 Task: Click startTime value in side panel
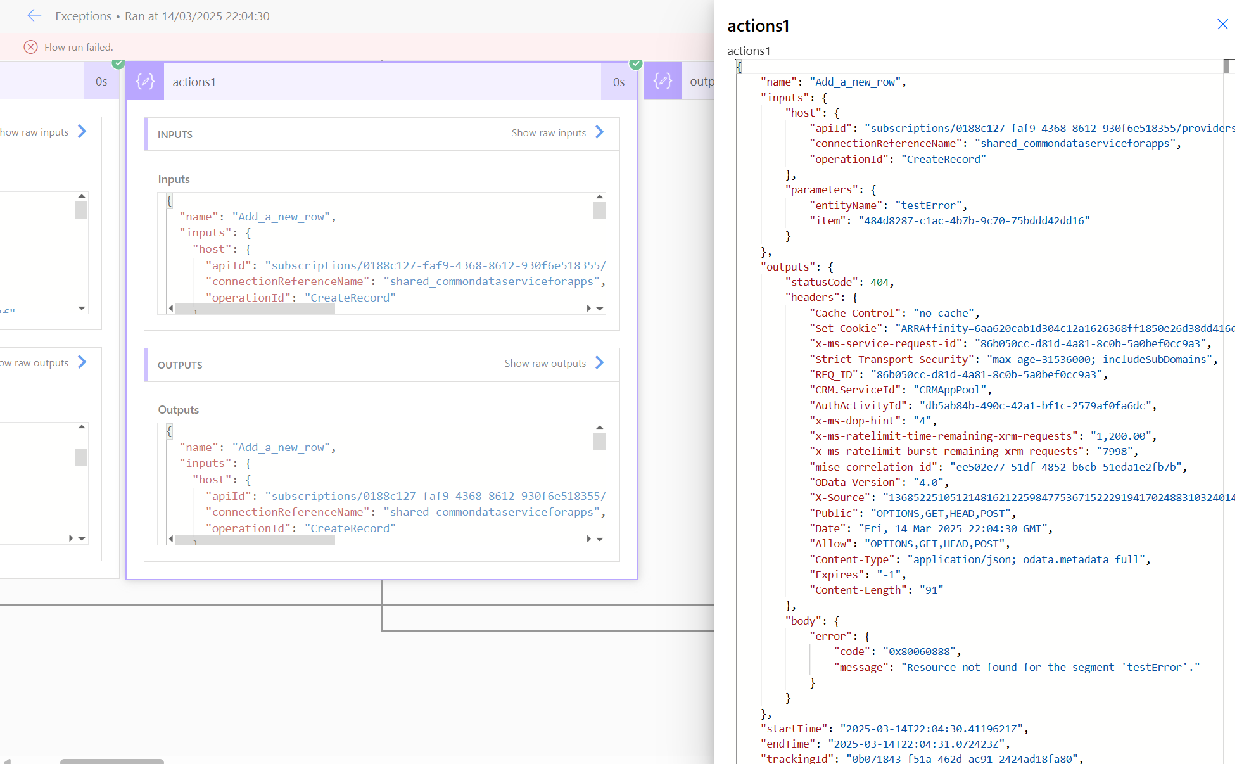point(931,729)
